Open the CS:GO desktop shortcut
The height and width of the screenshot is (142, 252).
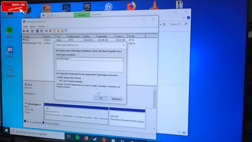pyautogui.click(x=46, y=8)
